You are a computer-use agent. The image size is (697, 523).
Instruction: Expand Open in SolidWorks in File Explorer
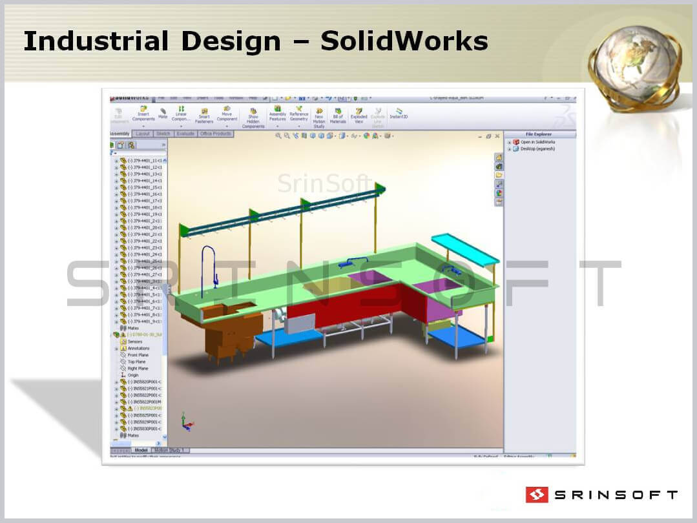click(x=510, y=142)
